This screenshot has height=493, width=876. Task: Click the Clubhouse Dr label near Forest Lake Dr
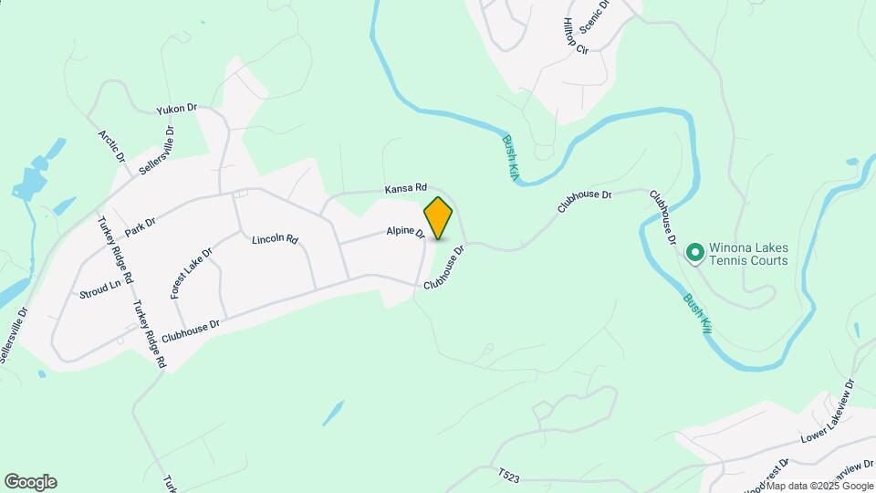click(191, 331)
